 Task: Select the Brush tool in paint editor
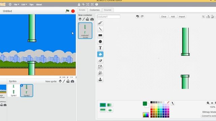(100, 23)
